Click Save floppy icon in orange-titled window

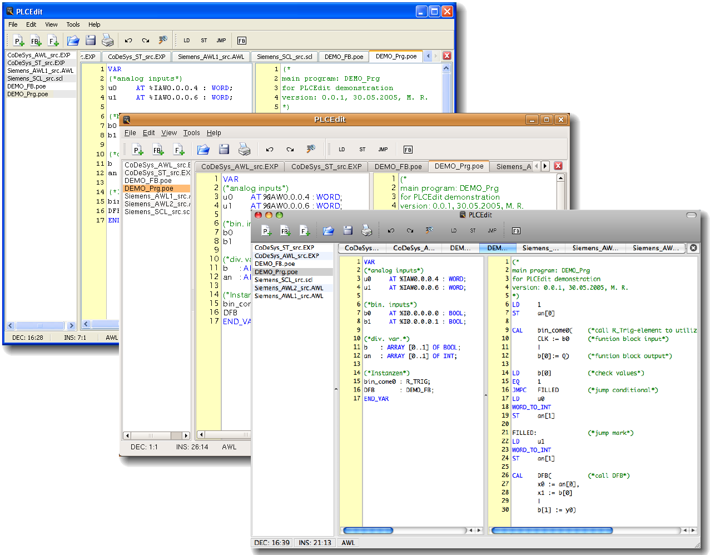click(x=224, y=149)
